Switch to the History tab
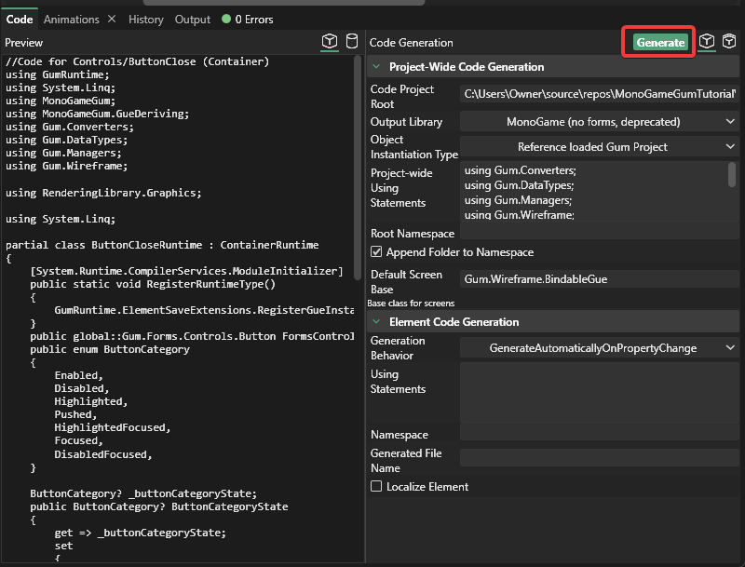Image resolution: width=745 pixels, height=567 pixels. (145, 20)
